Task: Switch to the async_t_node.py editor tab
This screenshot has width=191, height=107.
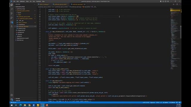Action: pyautogui.click(x=44, y=4)
